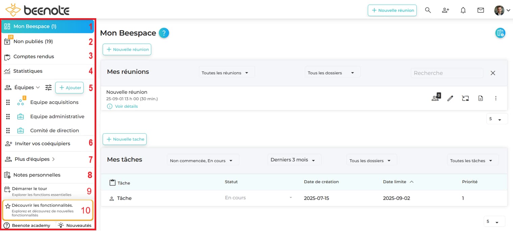Viewport: 513px width, 231px height.
Task: Click the Nouvelle réunion meeting title
Action: (x=127, y=92)
